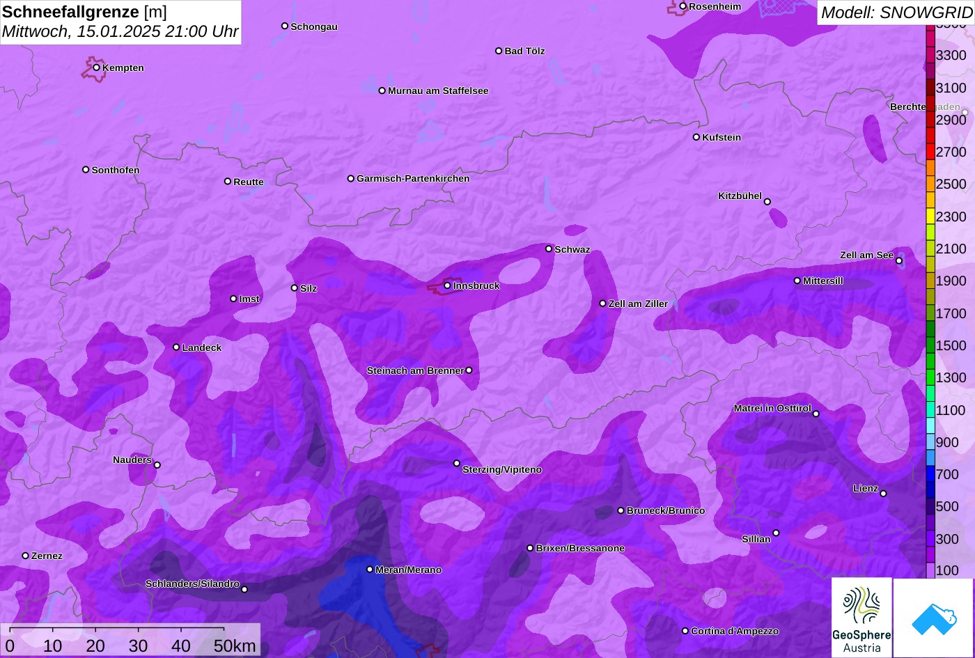This screenshot has height=658, width=975.
Task: Click the Schongau marker dot
Action: coord(285,26)
